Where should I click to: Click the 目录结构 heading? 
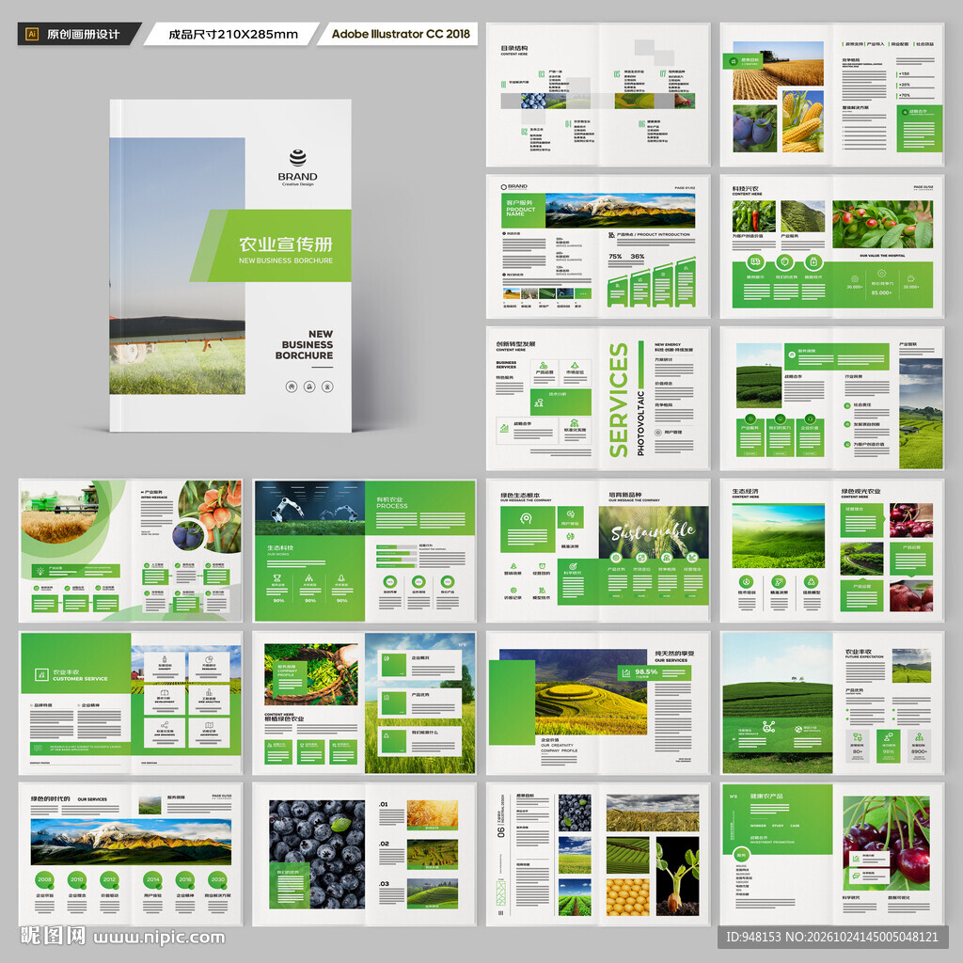pos(514,48)
